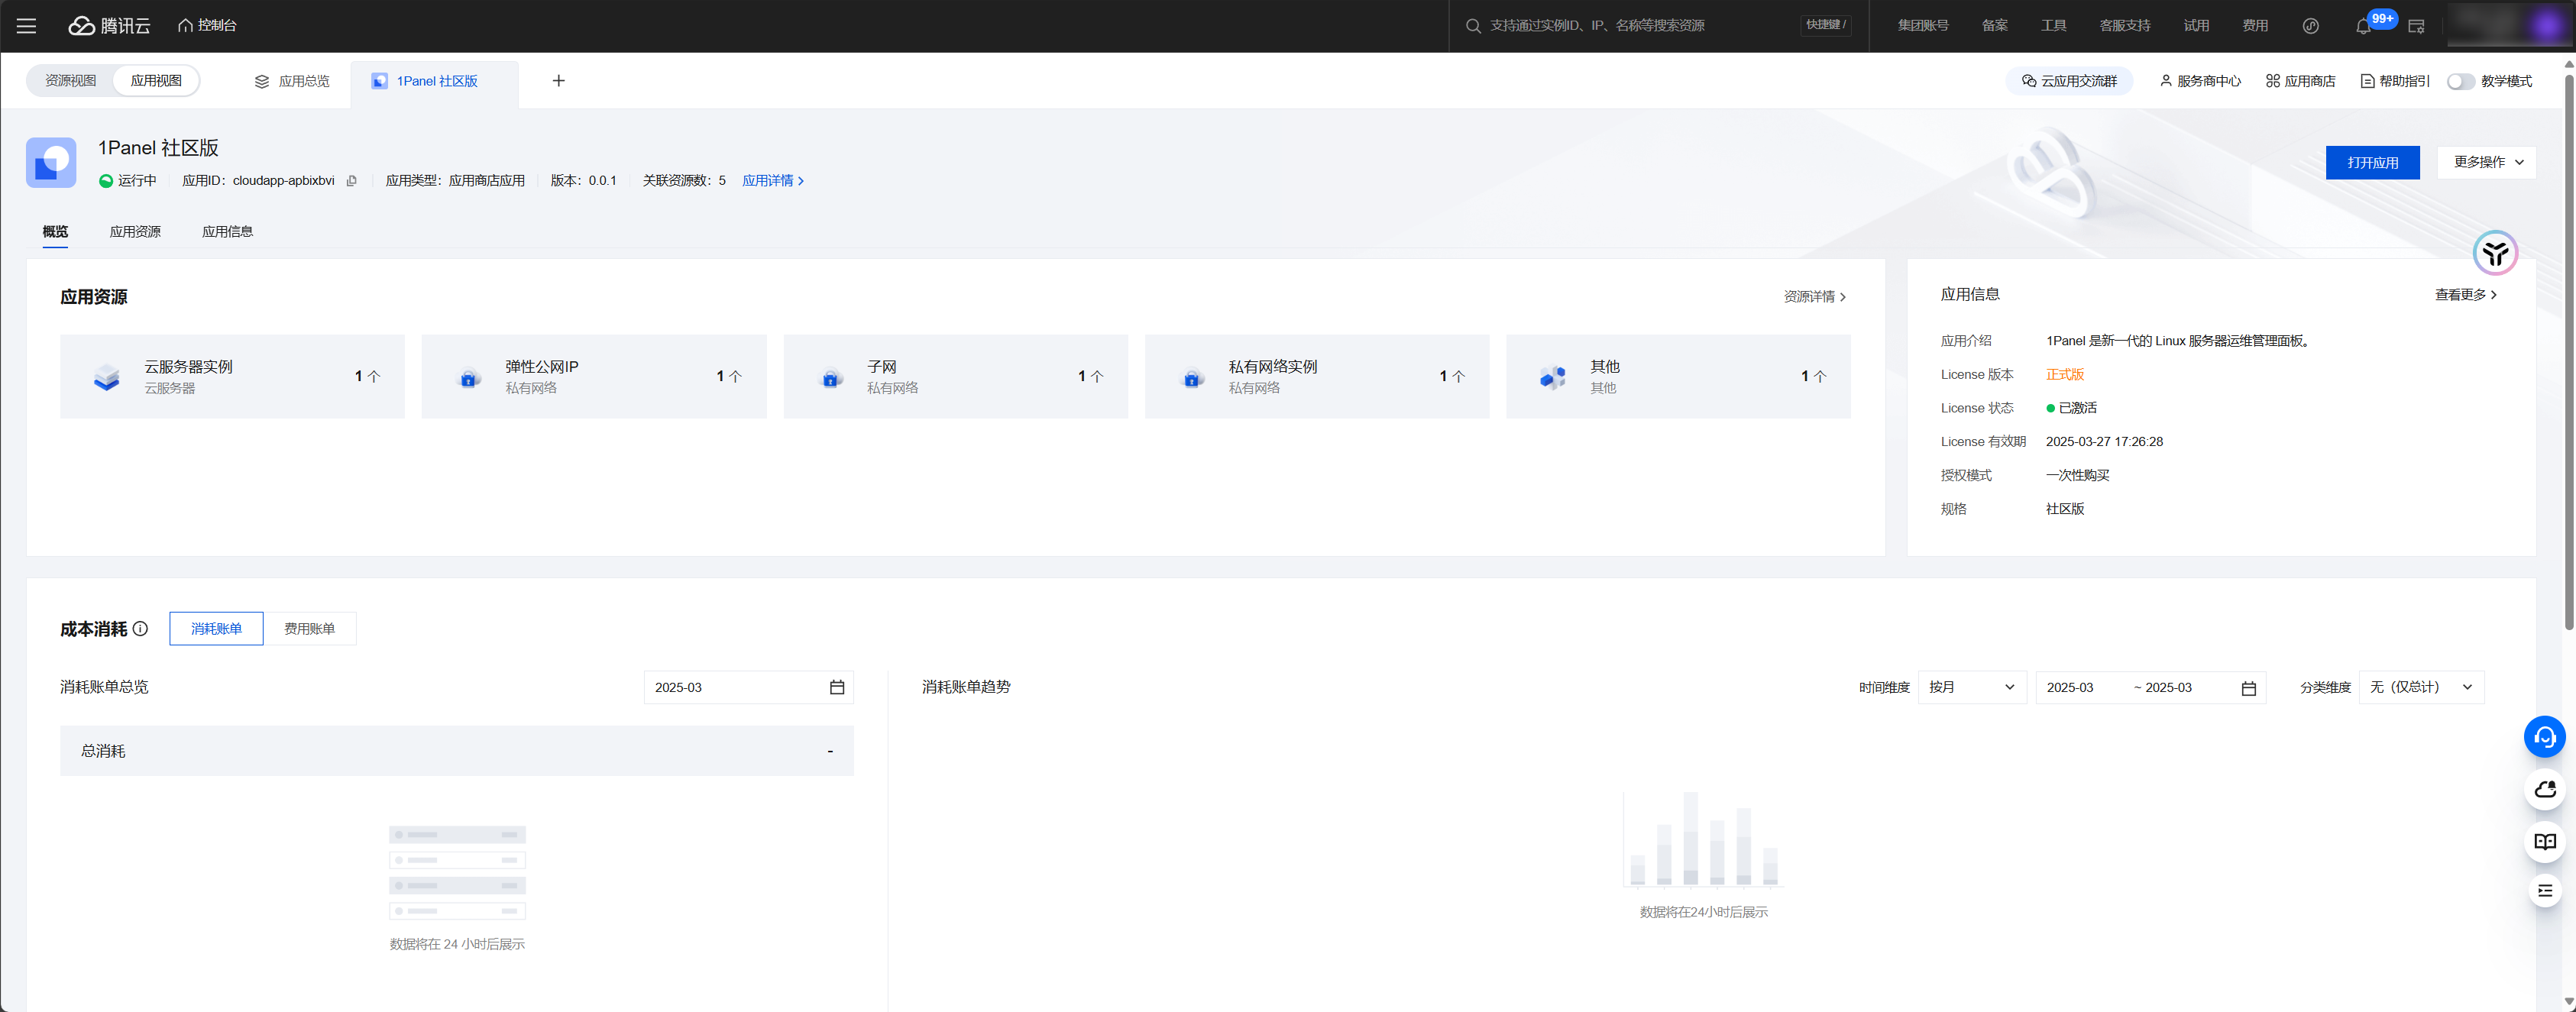Expand 资源详情 chevron link
The width and height of the screenshot is (2576, 1012).
tap(1814, 297)
